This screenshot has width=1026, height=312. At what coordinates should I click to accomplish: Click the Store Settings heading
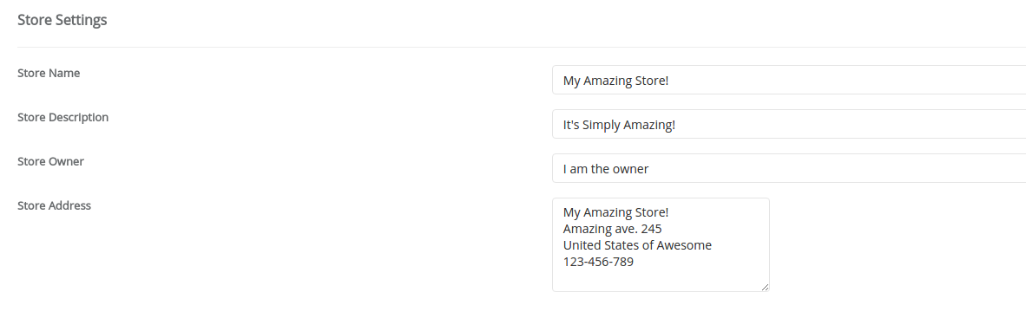click(x=62, y=20)
